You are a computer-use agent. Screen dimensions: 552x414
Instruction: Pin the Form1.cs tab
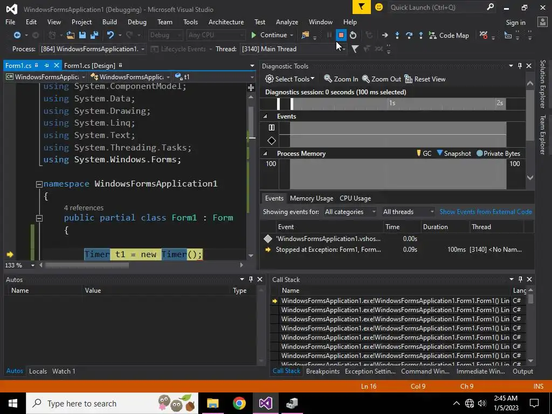coord(46,65)
